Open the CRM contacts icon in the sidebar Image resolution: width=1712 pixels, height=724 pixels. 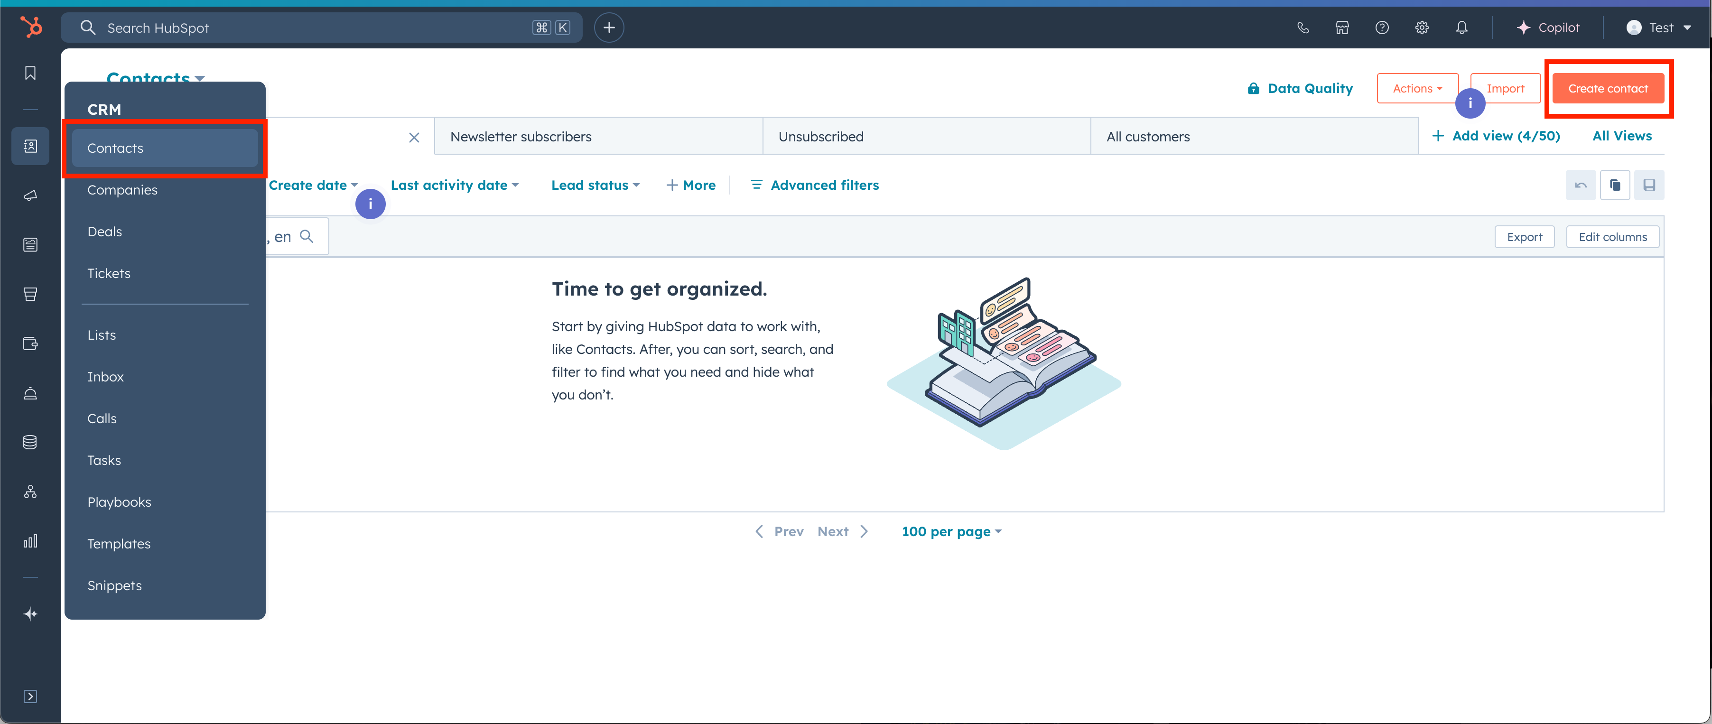tap(30, 146)
